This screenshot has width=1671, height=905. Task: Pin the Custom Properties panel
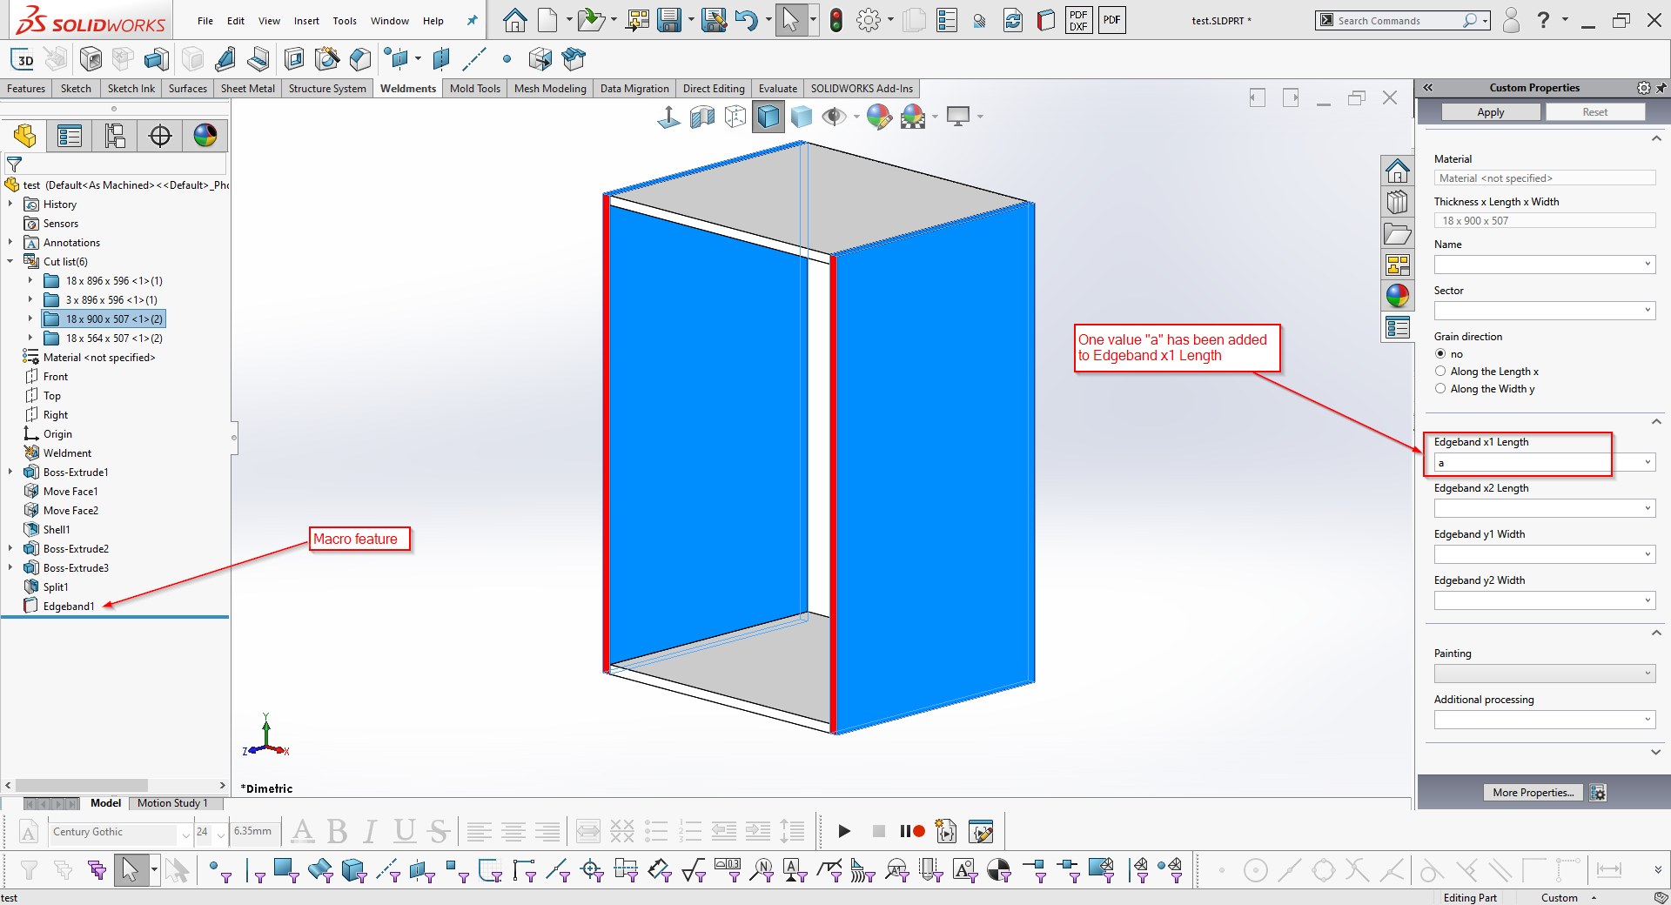[1661, 88]
